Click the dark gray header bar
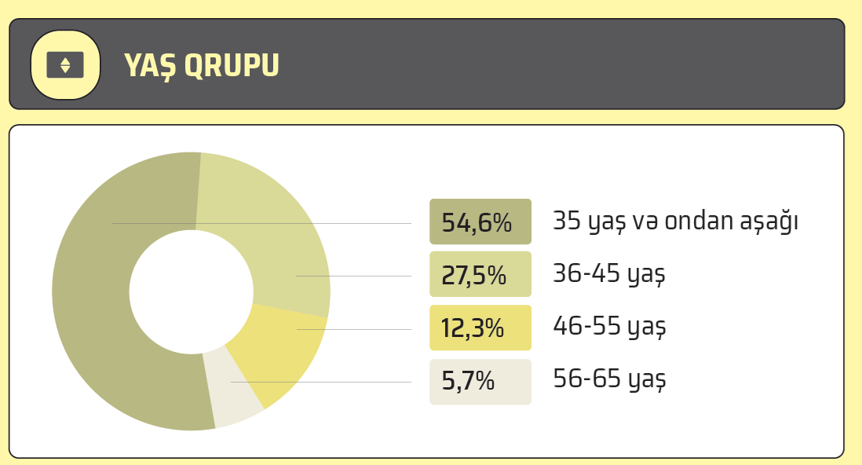 [x=550, y=64]
